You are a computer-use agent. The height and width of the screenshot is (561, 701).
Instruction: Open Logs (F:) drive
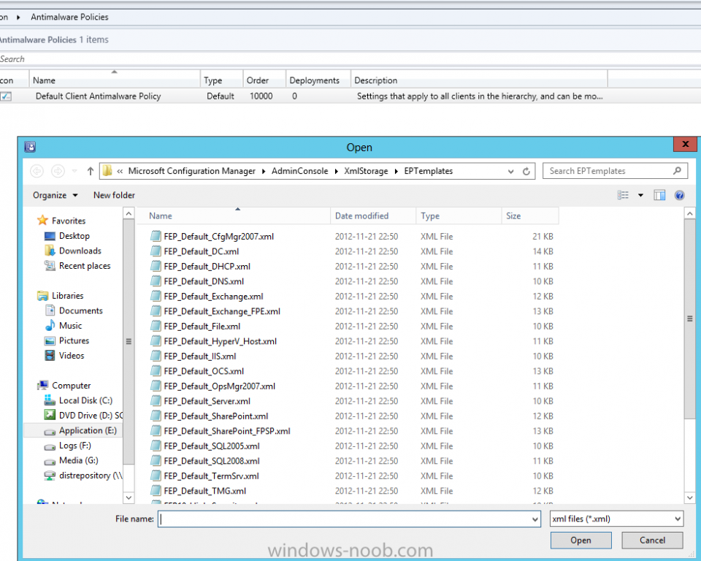point(67,446)
